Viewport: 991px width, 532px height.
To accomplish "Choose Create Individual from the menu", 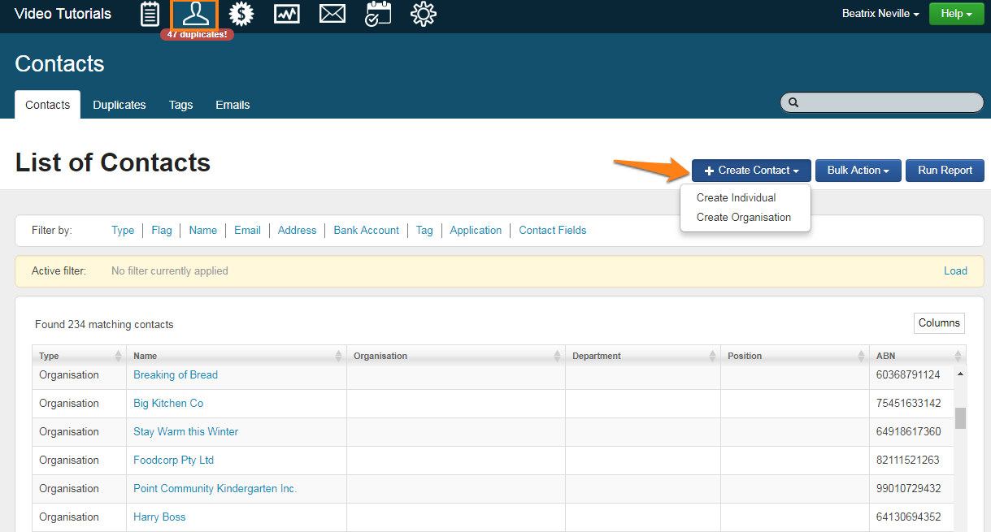I will pos(736,197).
